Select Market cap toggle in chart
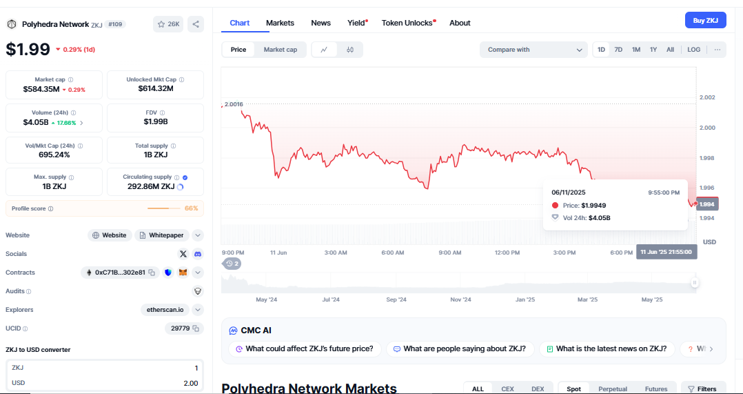Screen dimensions: 743x394 point(281,50)
